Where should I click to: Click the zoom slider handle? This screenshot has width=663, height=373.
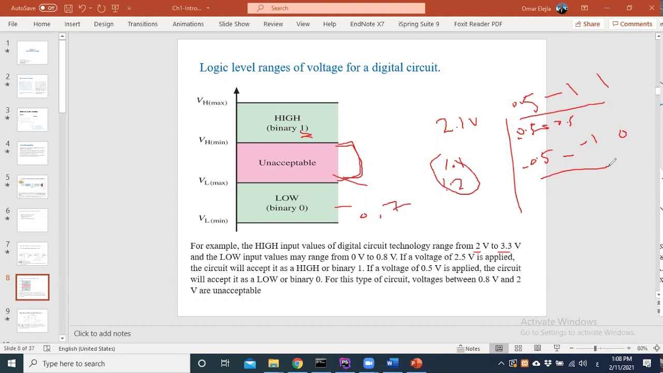coord(595,349)
